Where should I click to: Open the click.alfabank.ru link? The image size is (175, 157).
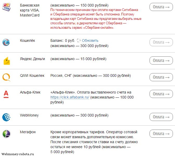[x=70, y=97]
